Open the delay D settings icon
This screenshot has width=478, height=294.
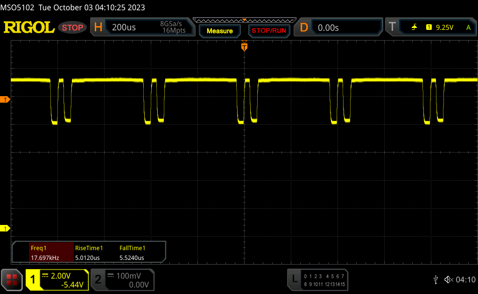tap(304, 28)
